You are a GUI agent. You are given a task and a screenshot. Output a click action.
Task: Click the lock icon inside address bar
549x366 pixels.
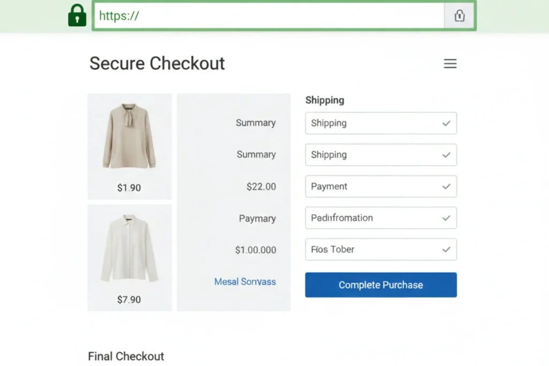[459, 16]
